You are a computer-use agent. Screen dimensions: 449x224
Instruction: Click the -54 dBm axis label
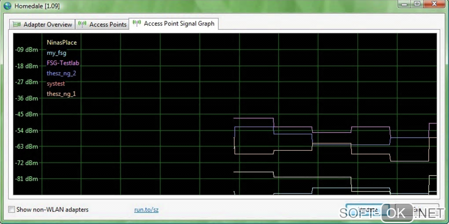click(x=26, y=131)
